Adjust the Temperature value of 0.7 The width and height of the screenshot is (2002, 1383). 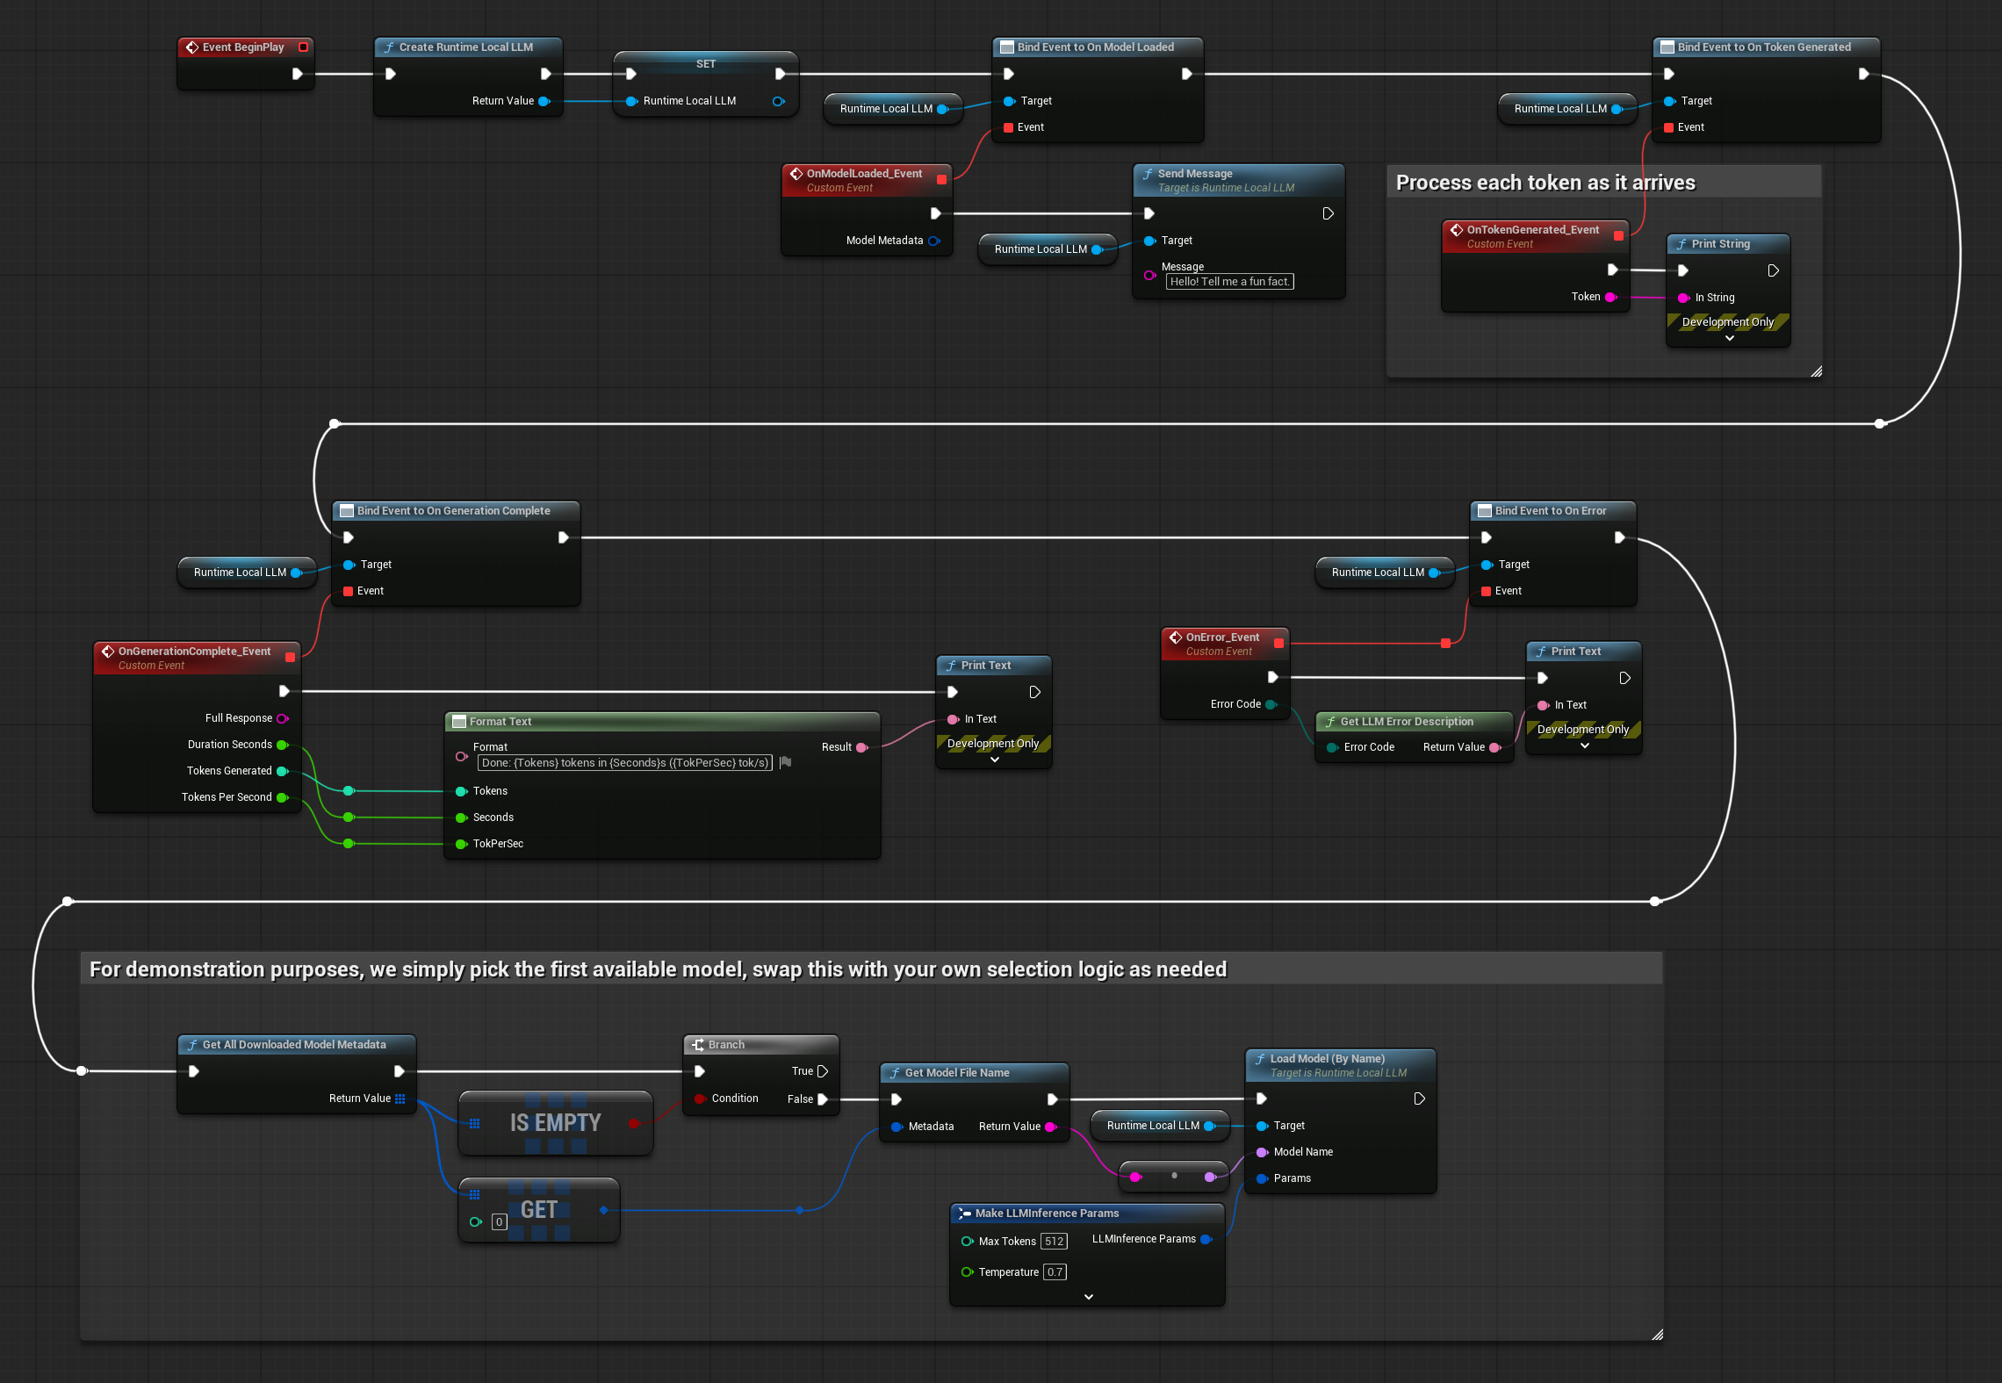(1055, 1271)
